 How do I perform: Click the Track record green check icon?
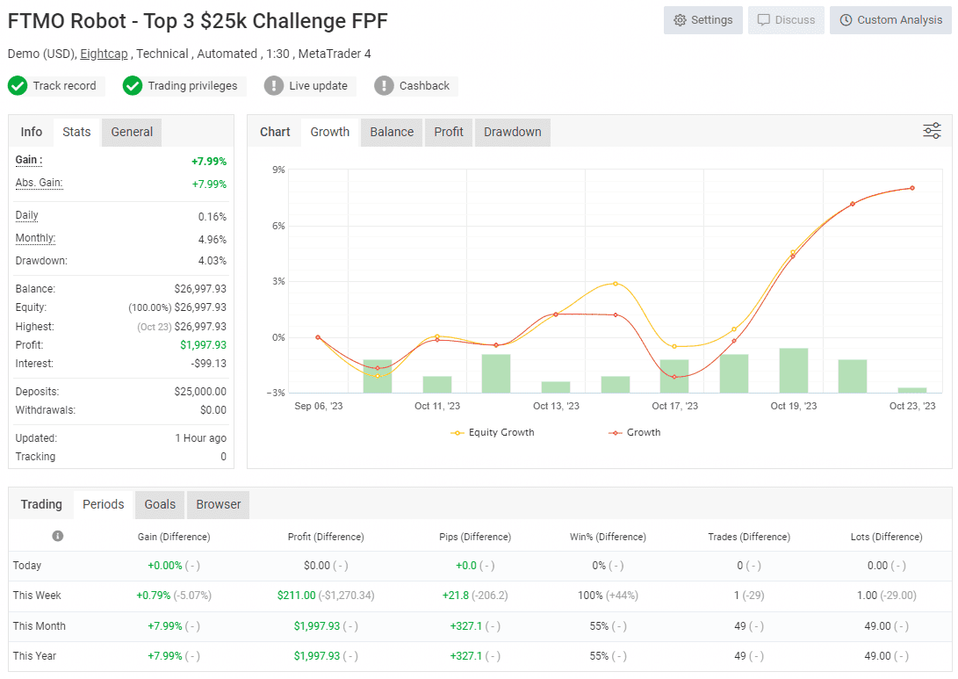click(18, 85)
